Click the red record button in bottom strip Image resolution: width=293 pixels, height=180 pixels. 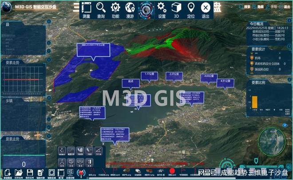[172, 171]
